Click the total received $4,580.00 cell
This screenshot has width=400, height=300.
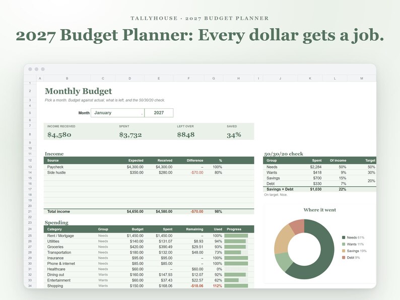(x=164, y=211)
